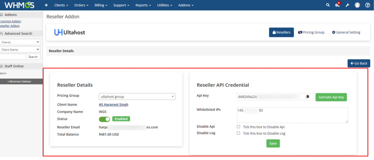Tick the Disable Log checkbox
374x160 pixels.
coord(238,133)
